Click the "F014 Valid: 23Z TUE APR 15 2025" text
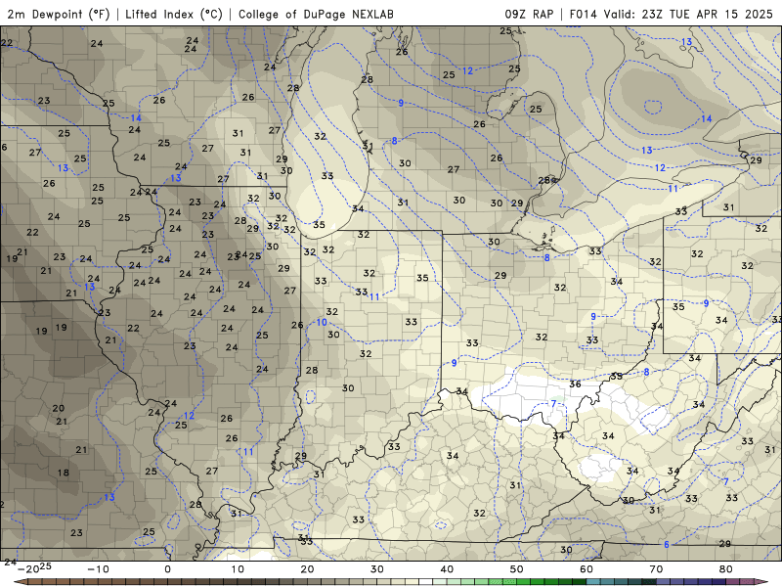 [x=671, y=14]
